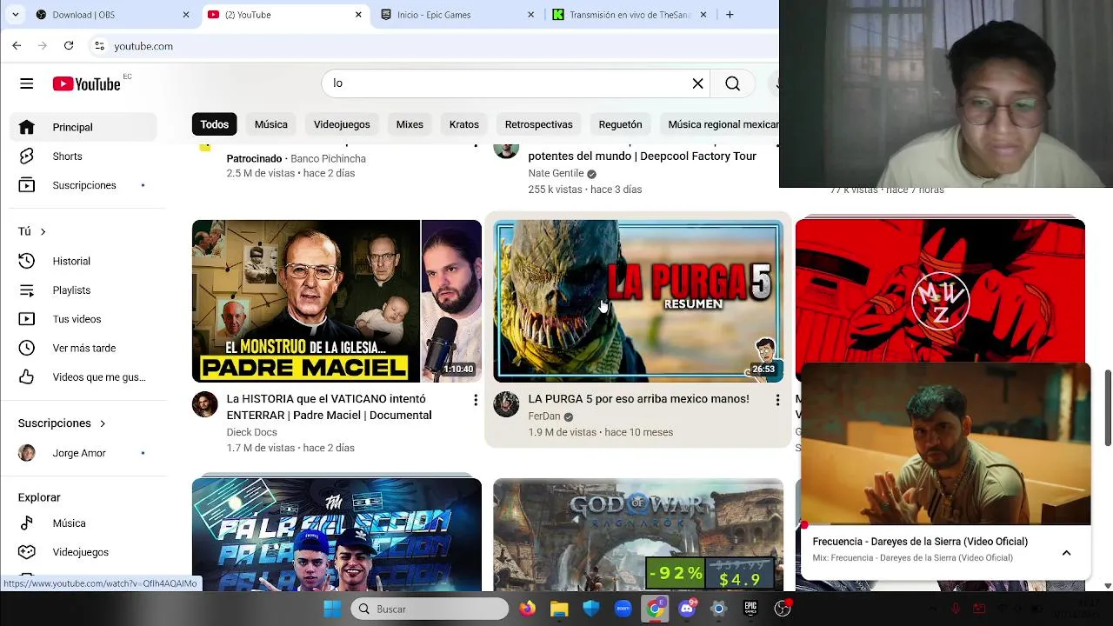This screenshot has width=1113, height=626.
Task: Go back in Chrome
Action: [x=17, y=45]
